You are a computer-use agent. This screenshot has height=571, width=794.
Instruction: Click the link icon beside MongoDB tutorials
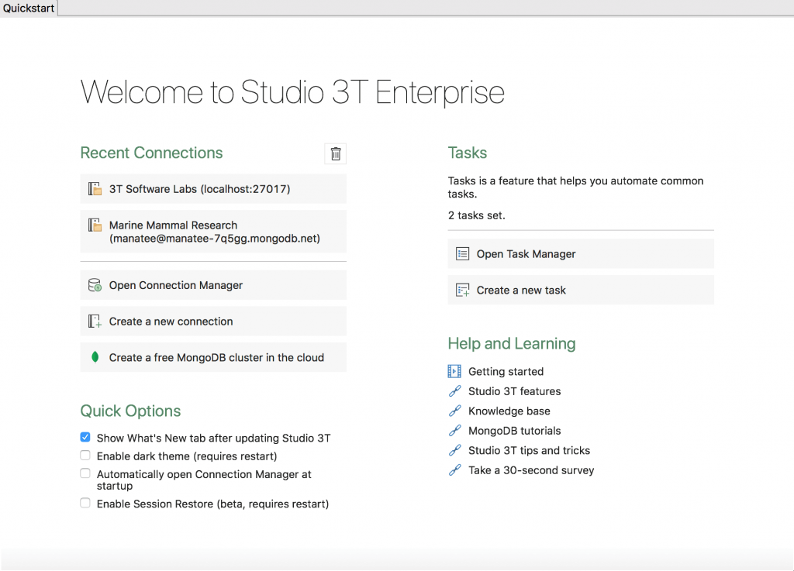coord(454,431)
